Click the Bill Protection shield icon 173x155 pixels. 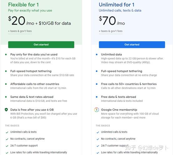pos(6,110)
